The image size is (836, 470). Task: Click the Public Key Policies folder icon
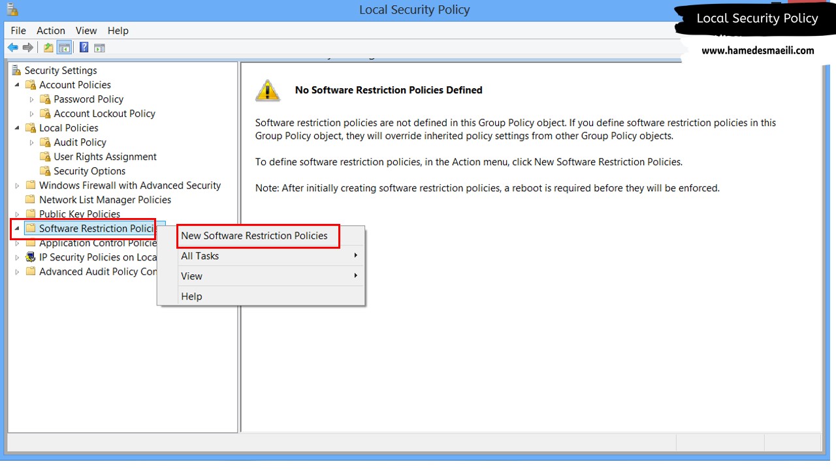pyautogui.click(x=30, y=214)
